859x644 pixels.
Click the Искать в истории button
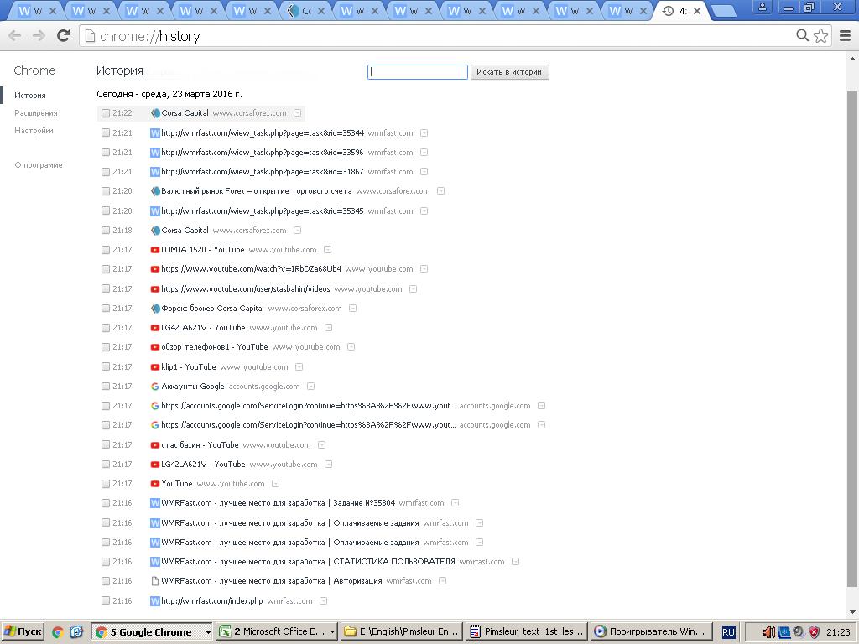509,72
